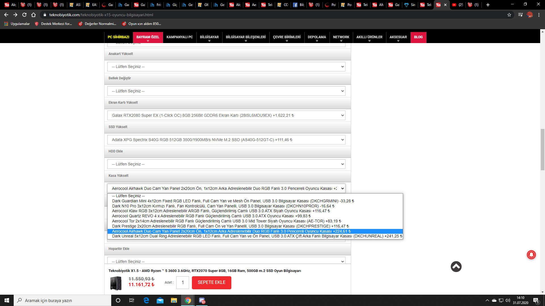Viewport: 545px width, 306px height.
Task: Click the home icon in the toolbar
Action: pos(33,15)
